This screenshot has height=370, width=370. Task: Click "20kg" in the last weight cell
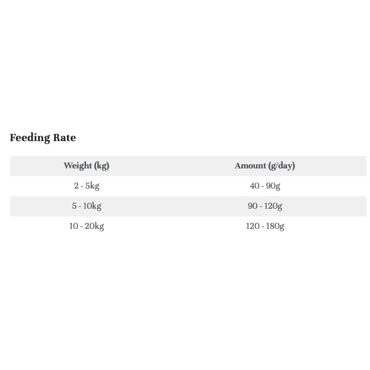coord(95,227)
